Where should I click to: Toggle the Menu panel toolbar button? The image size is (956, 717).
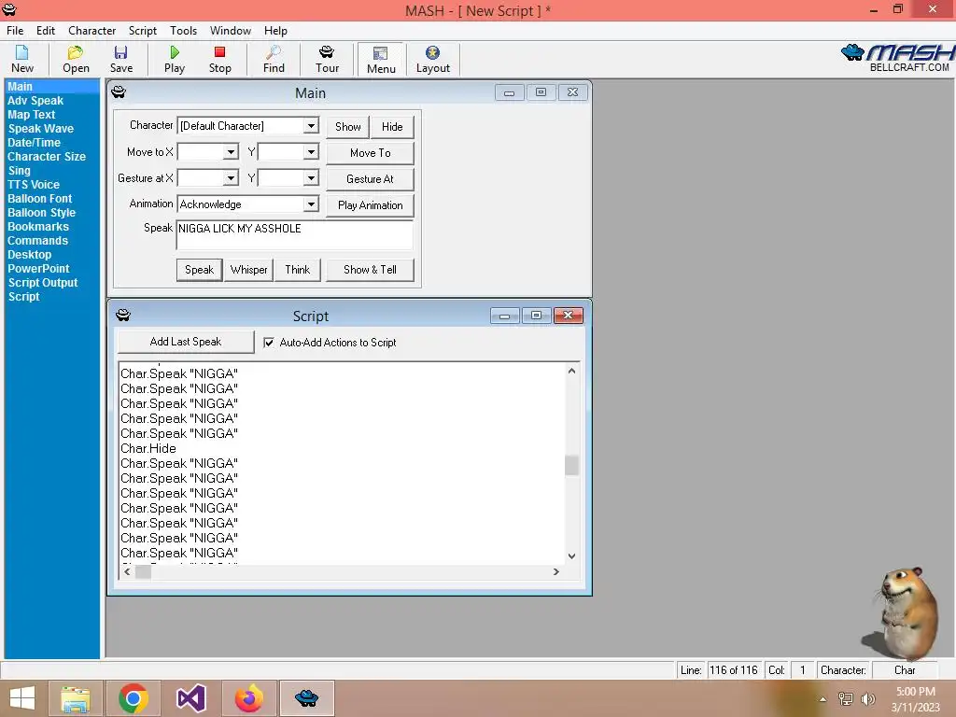point(381,60)
